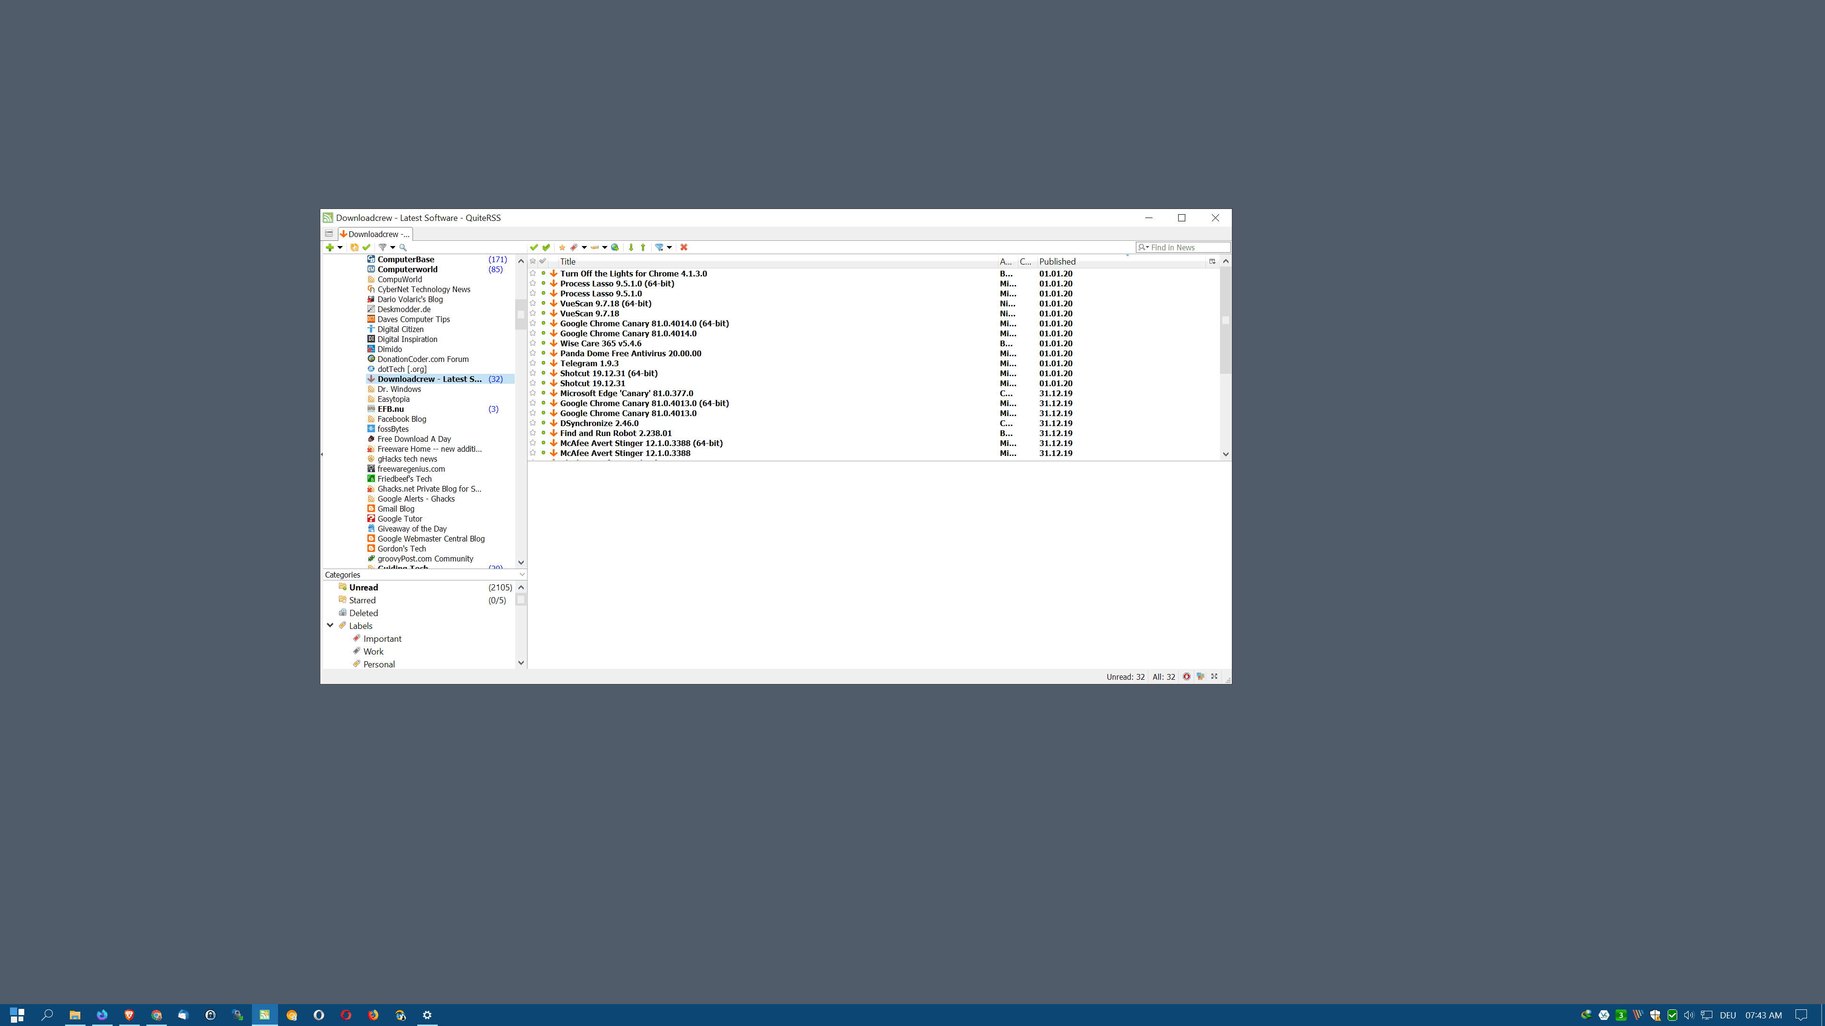This screenshot has height=1026, width=1825.
Task: Click the load images status bar icon
Action: [1201, 677]
